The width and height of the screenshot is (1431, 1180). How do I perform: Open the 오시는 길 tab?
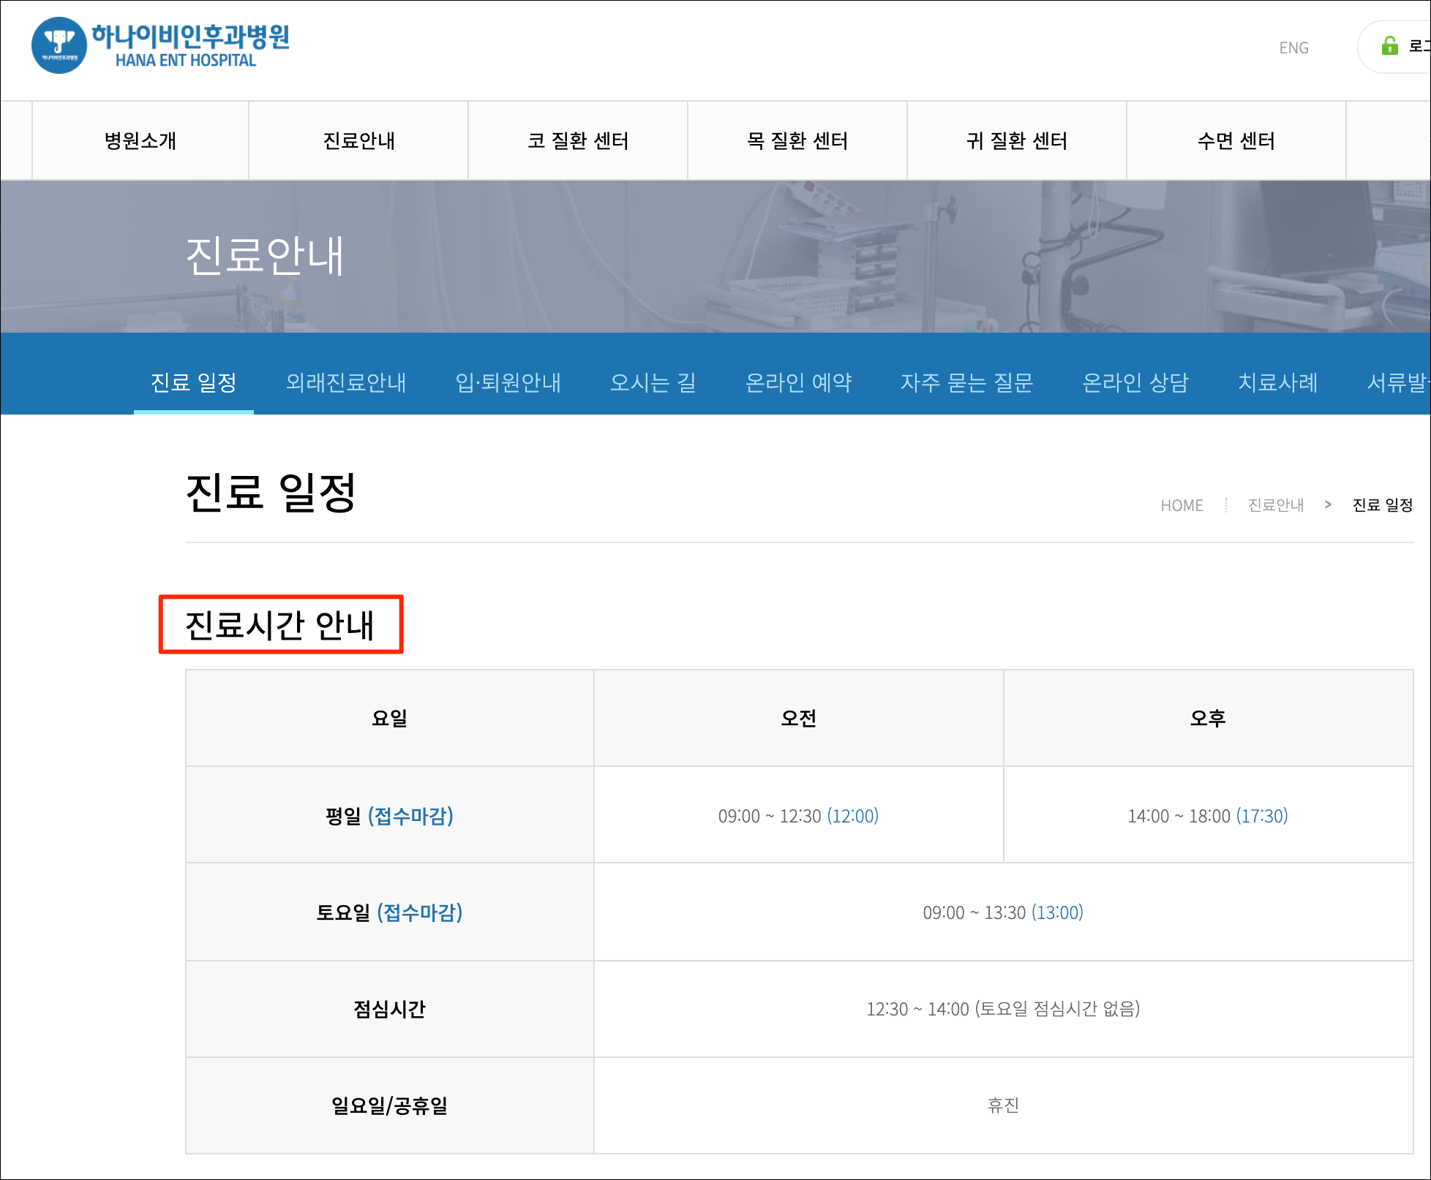point(653,382)
